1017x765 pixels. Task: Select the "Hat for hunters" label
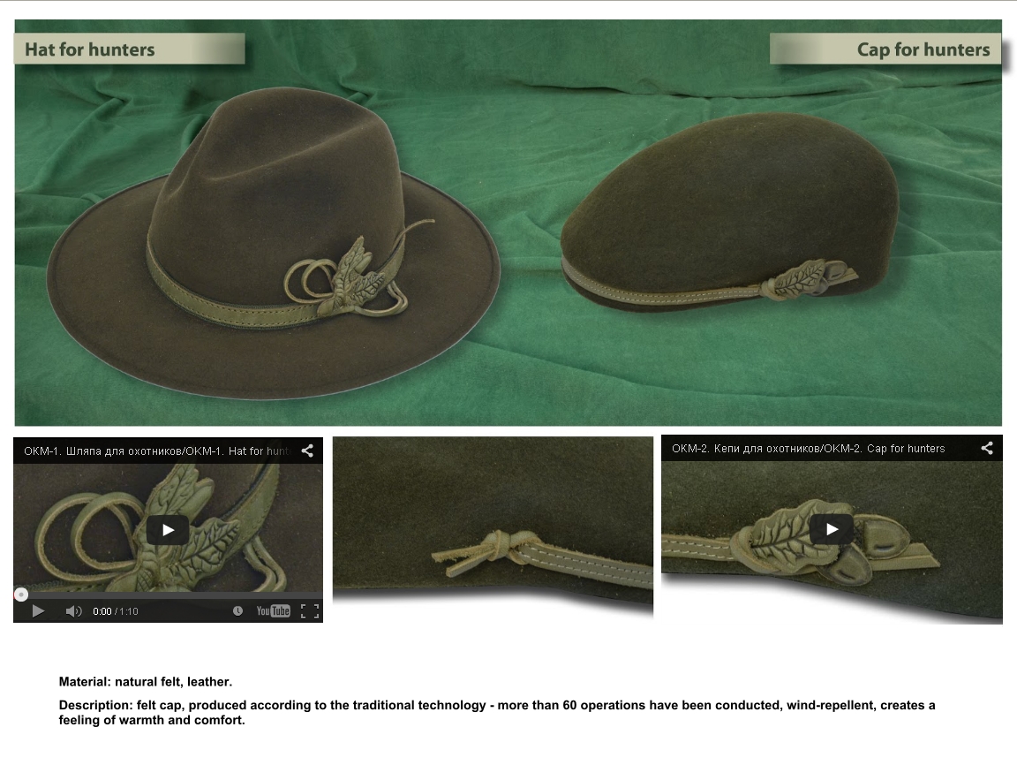pos(90,49)
